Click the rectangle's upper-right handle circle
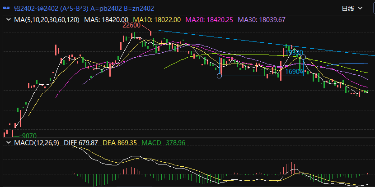Screen dimensions: 375x187 [304, 57]
